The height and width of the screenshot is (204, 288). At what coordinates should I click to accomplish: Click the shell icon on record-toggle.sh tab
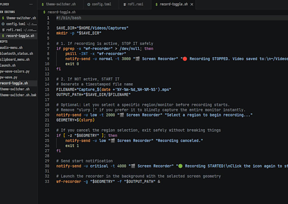point(156,4)
